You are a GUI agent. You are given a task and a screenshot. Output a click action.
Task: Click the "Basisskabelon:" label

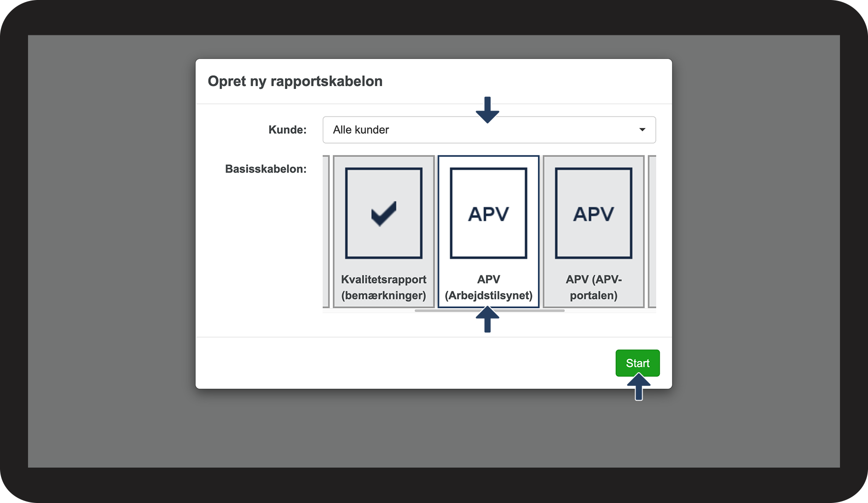[266, 169]
